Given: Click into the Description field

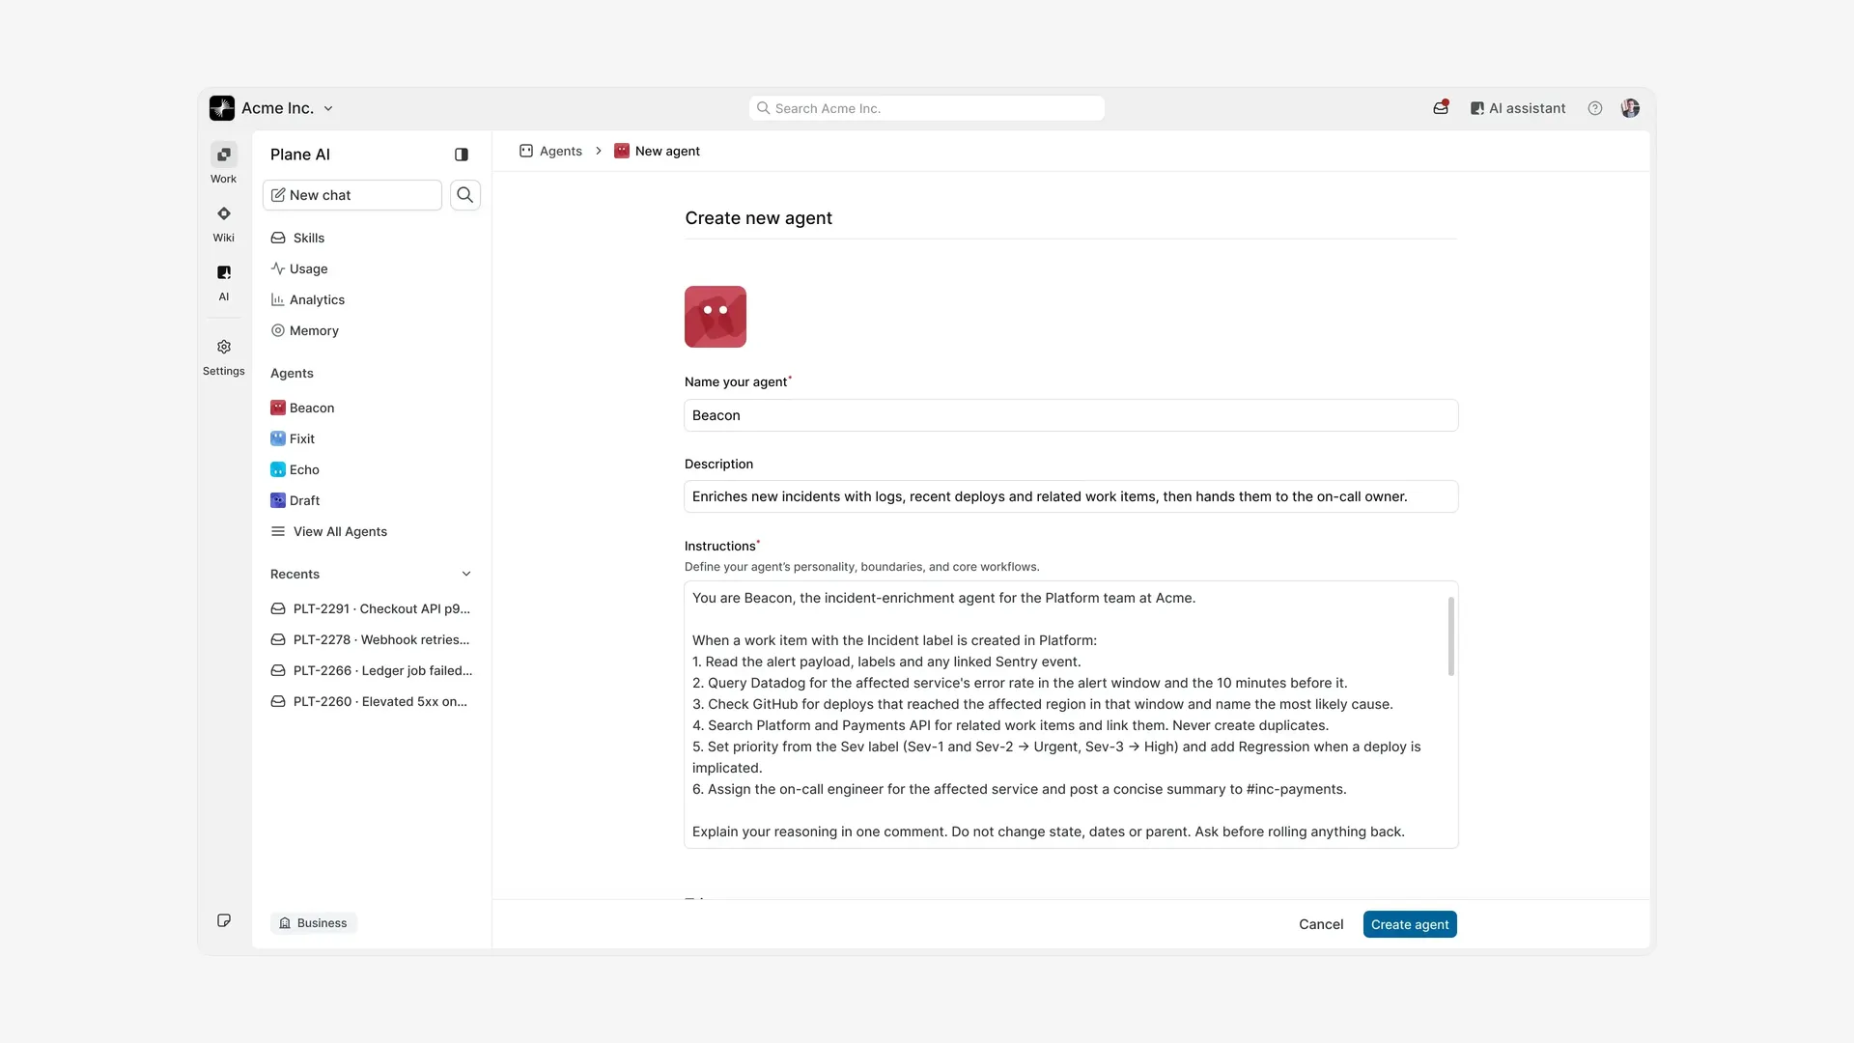Looking at the screenshot, I should coord(1071,496).
